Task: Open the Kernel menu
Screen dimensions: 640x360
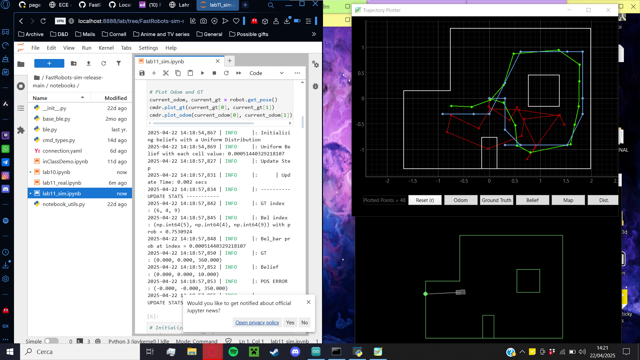Action: (x=106, y=48)
